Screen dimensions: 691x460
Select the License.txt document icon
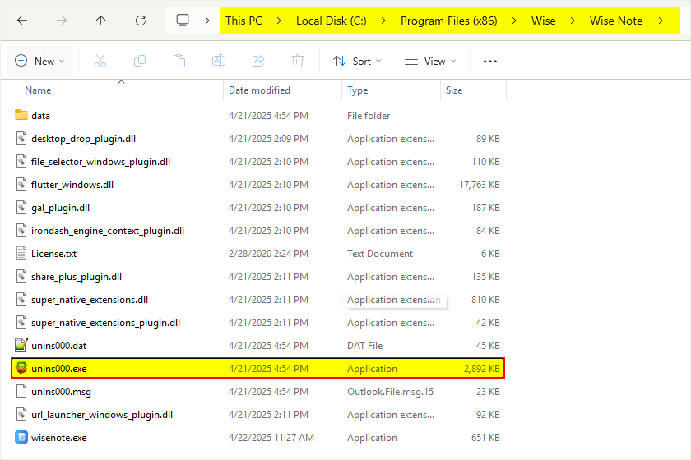21,253
